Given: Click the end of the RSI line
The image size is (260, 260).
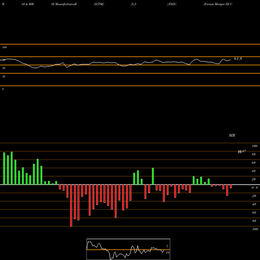Looking at the screenshot, I should [230, 60].
